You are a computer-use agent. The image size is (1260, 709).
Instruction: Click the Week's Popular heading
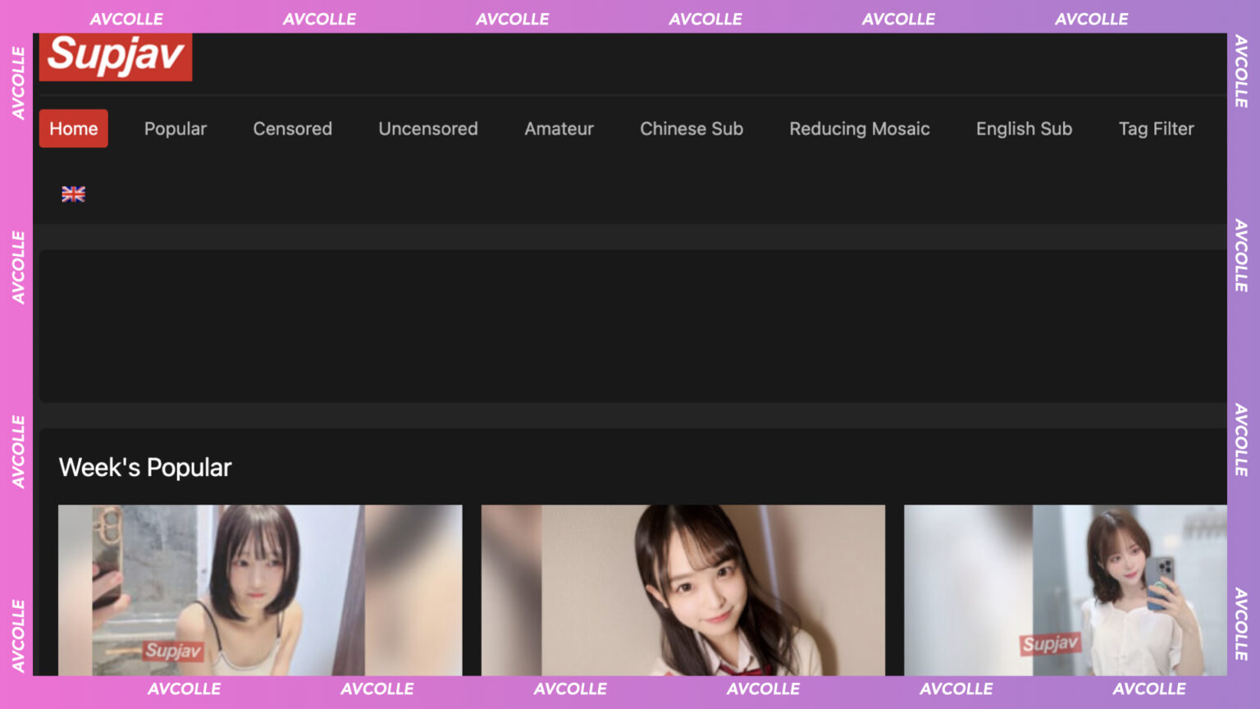[145, 468]
